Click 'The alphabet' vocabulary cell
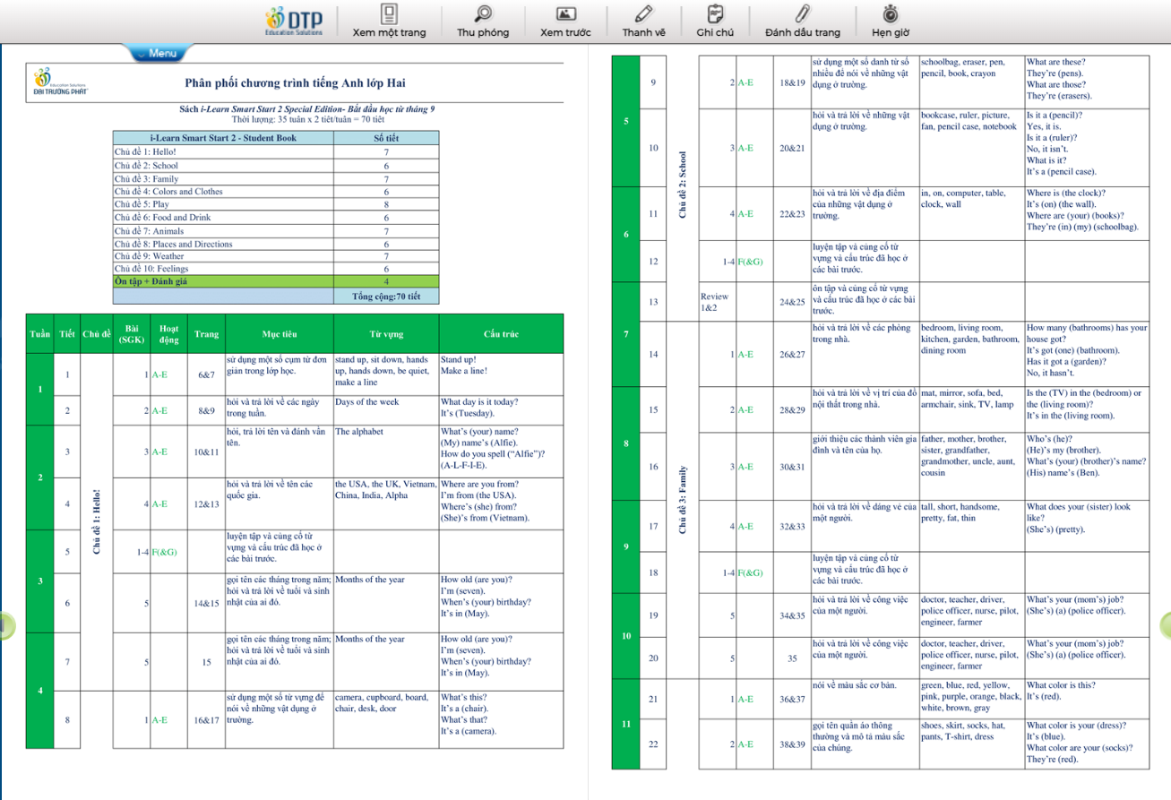 386,452
